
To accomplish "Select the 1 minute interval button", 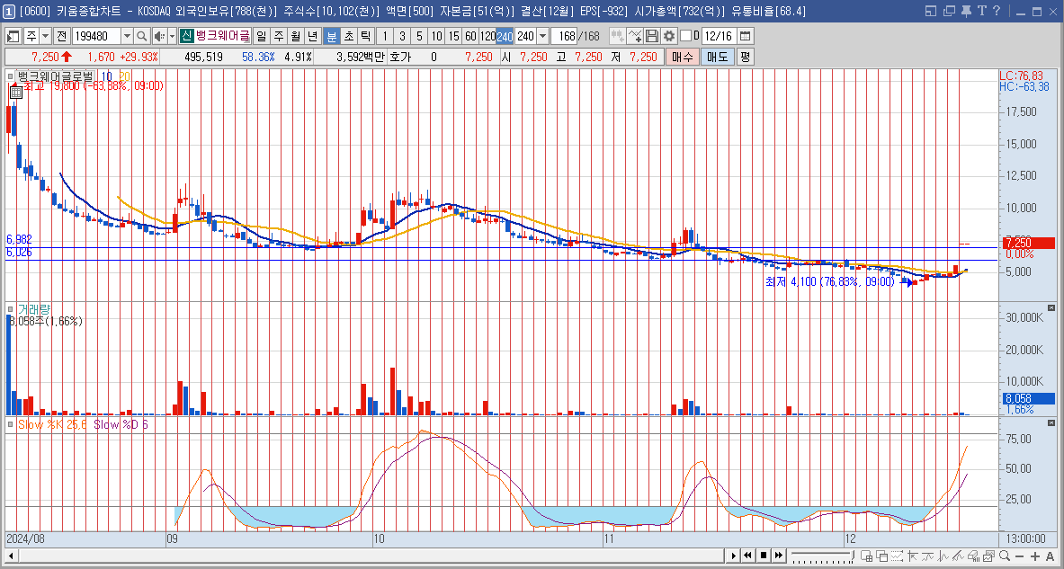I will click(386, 36).
